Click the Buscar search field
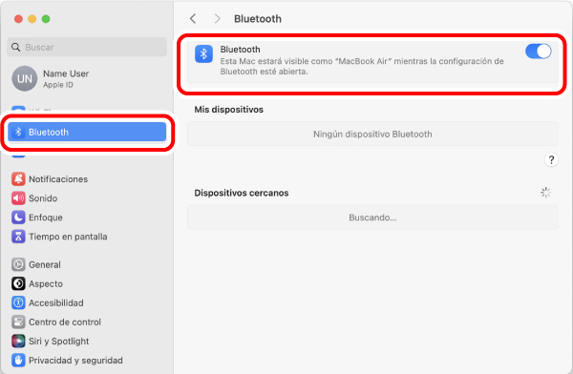This screenshot has height=374, width=573. 87,47
